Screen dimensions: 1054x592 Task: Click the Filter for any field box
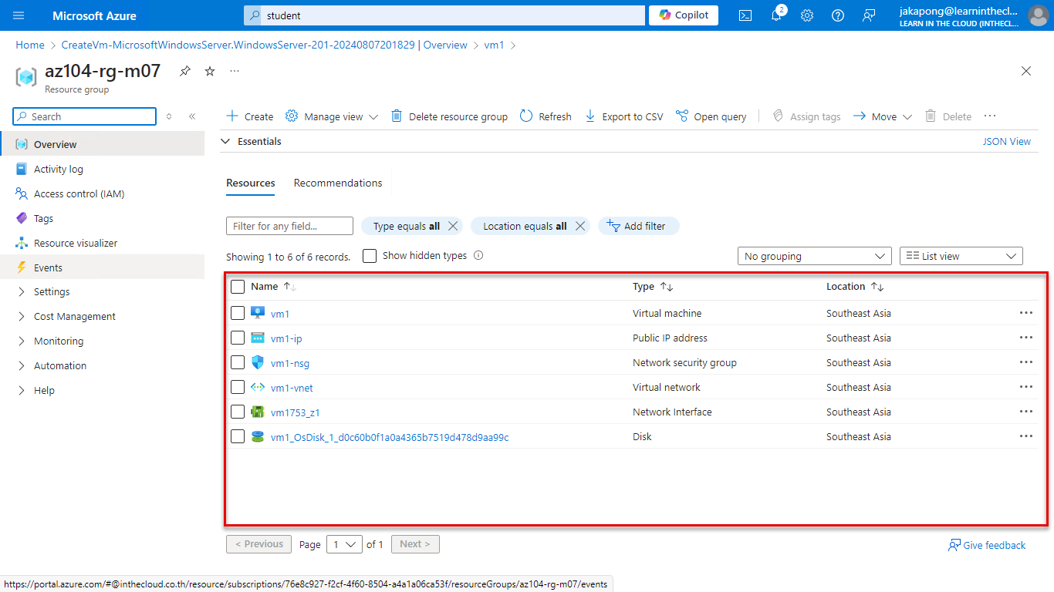tap(289, 226)
